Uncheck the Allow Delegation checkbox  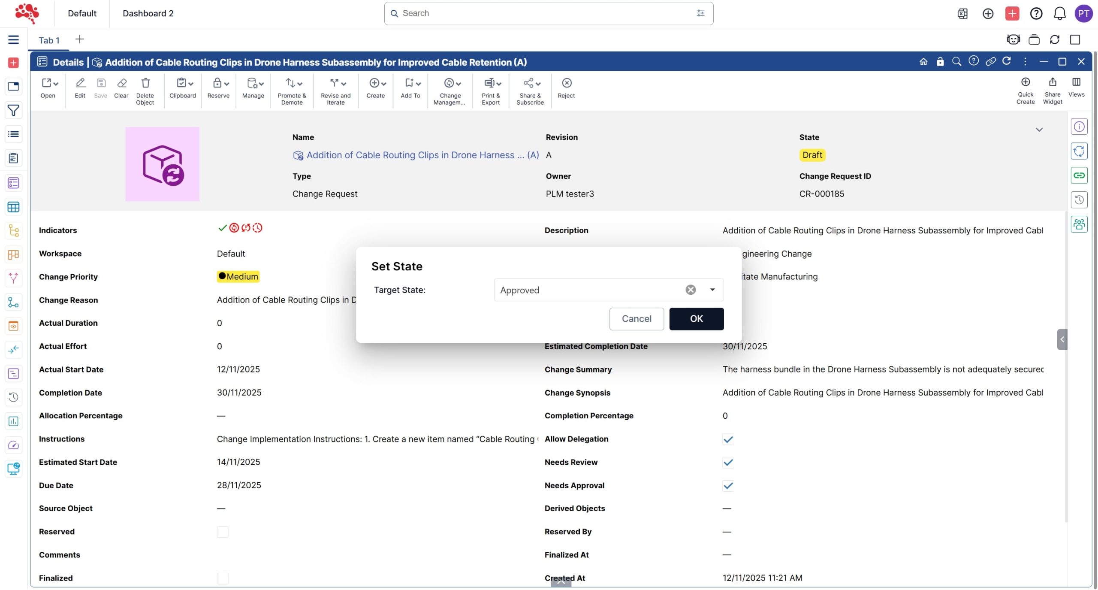click(x=728, y=439)
